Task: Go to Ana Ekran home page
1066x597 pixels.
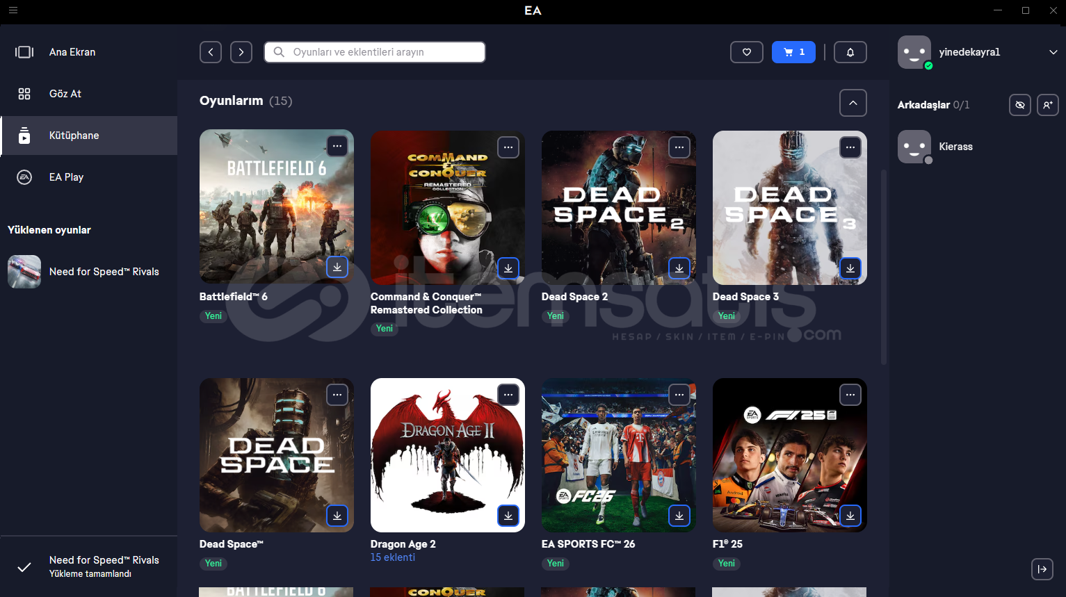Action: tap(88, 52)
